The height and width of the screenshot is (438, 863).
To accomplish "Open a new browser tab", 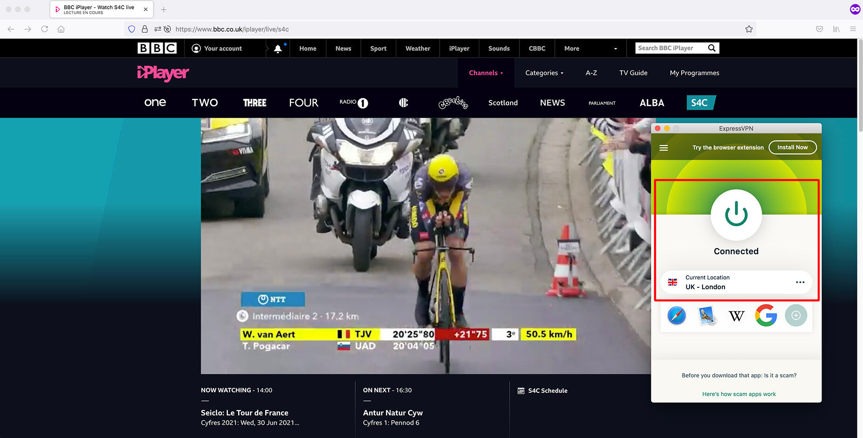I will pyautogui.click(x=164, y=9).
